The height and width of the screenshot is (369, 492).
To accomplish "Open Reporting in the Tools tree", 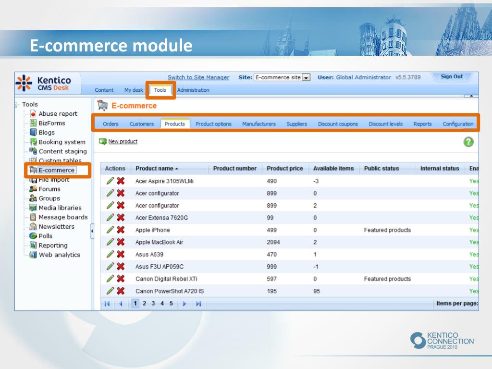I will point(53,246).
